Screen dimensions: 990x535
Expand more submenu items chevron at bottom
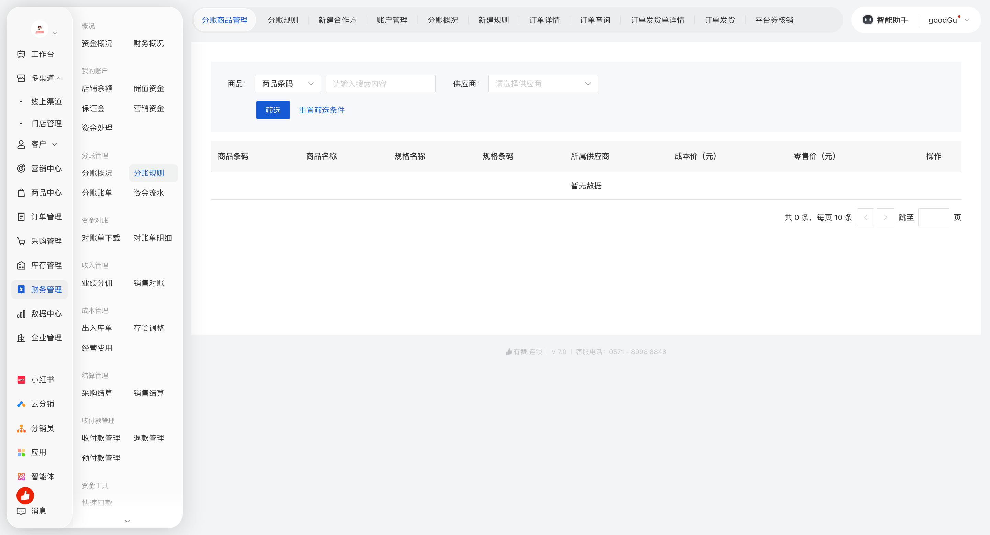click(x=128, y=521)
